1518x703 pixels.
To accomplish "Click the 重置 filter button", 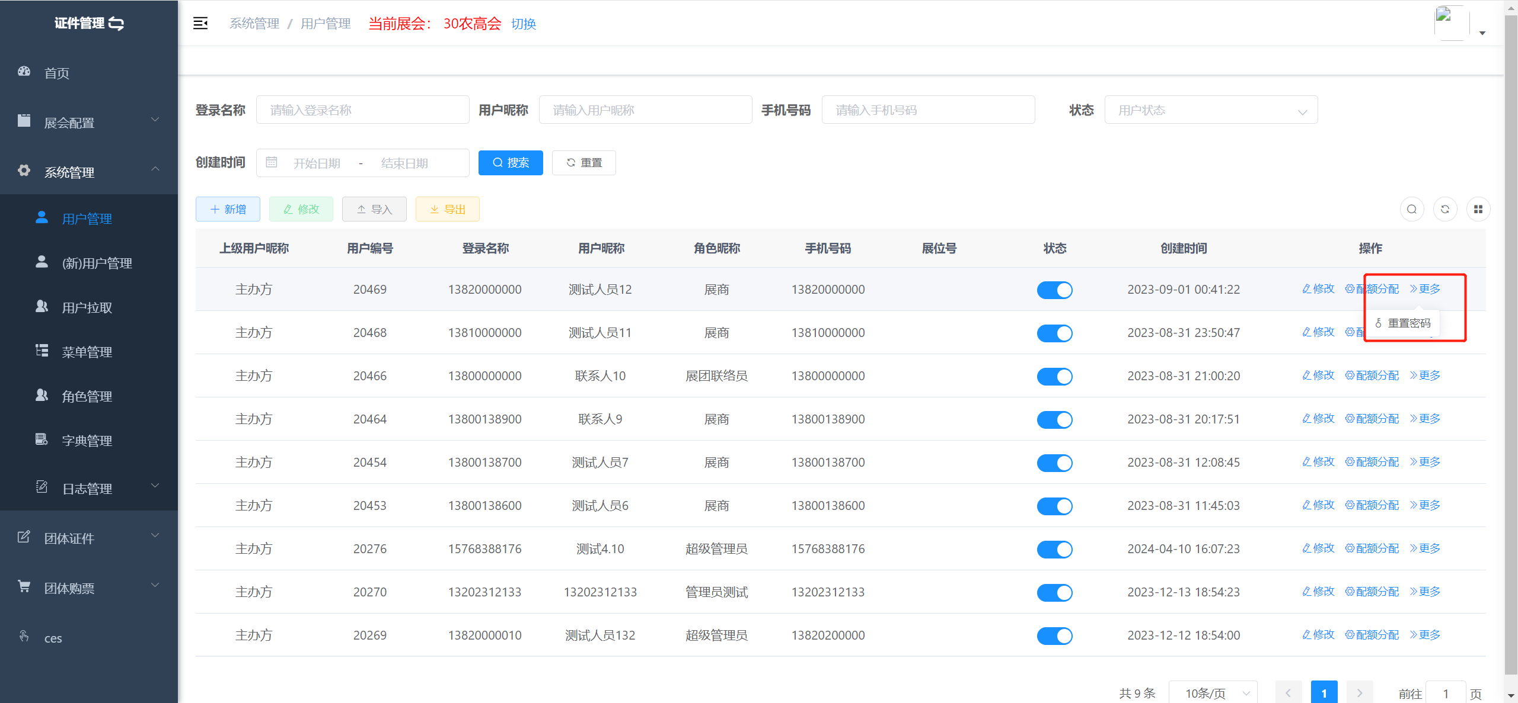I will pos(584,163).
